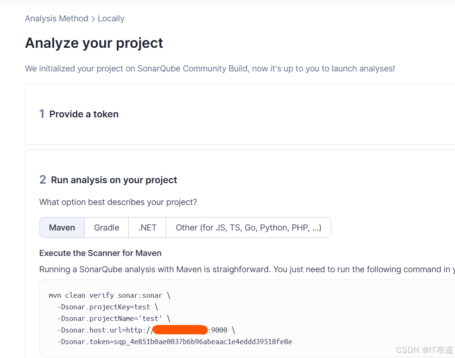Select the Gradle build option
This screenshot has width=455, height=358.
coord(107,228)
